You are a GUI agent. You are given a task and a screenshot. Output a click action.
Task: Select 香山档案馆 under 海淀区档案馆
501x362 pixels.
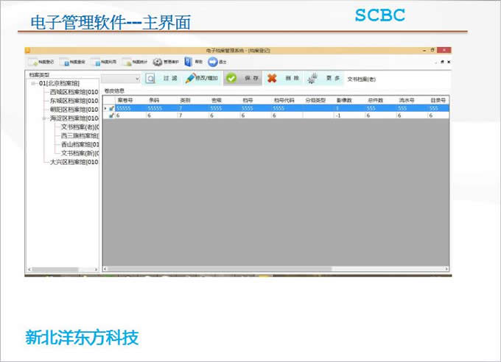(80, 144)
